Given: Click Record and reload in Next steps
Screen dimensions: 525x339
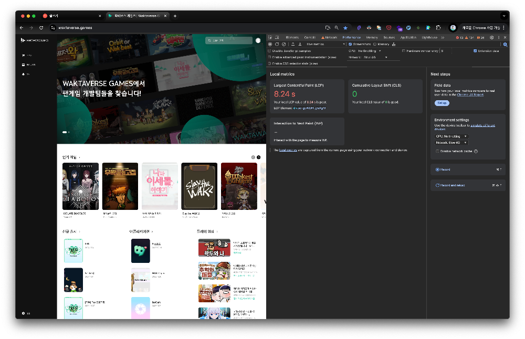Looking at the screenshot, I should point(468,185).
